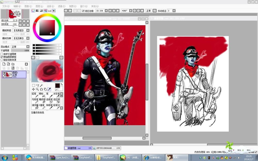This screenshot has width=258, height=161.
Task: Open the 图层 menu
Action: point(39,6)
